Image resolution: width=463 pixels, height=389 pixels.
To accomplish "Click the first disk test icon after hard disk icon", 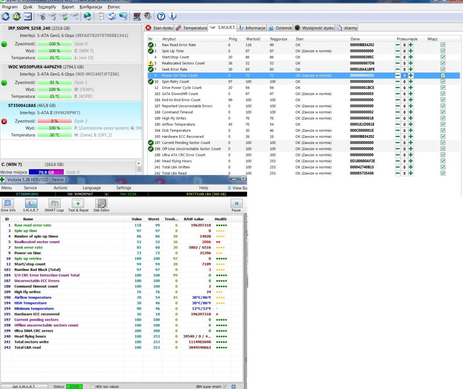I will (41, 16).
